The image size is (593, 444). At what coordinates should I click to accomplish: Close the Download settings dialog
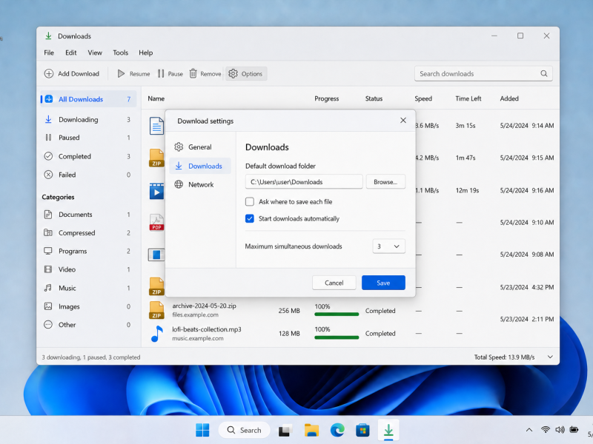[x=403, y=121]
